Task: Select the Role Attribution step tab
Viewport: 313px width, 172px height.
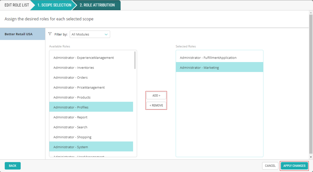Action: [97, 5]
